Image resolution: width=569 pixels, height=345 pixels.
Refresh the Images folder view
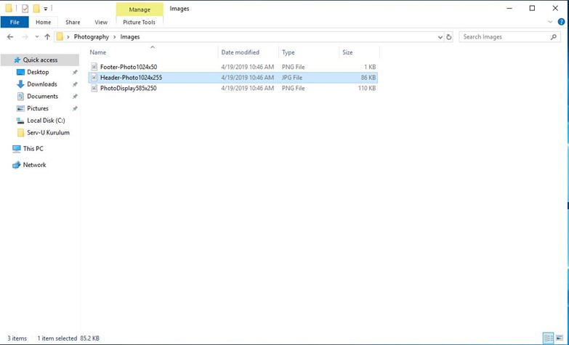click(x=449, y=37)
